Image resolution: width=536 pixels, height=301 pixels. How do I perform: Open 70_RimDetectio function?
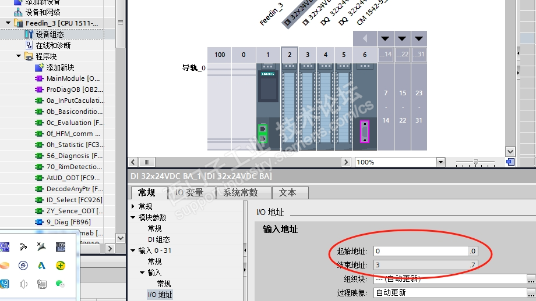74,167
